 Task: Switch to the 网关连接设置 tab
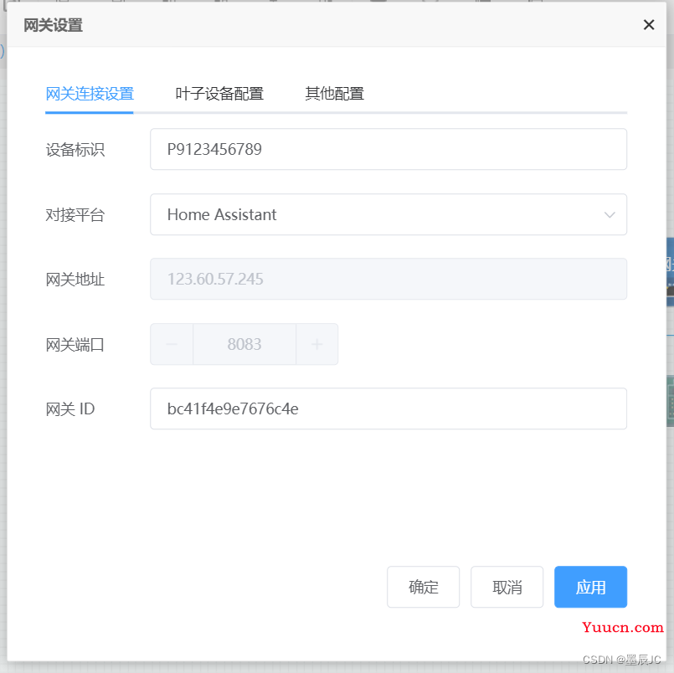coord(90,94)
